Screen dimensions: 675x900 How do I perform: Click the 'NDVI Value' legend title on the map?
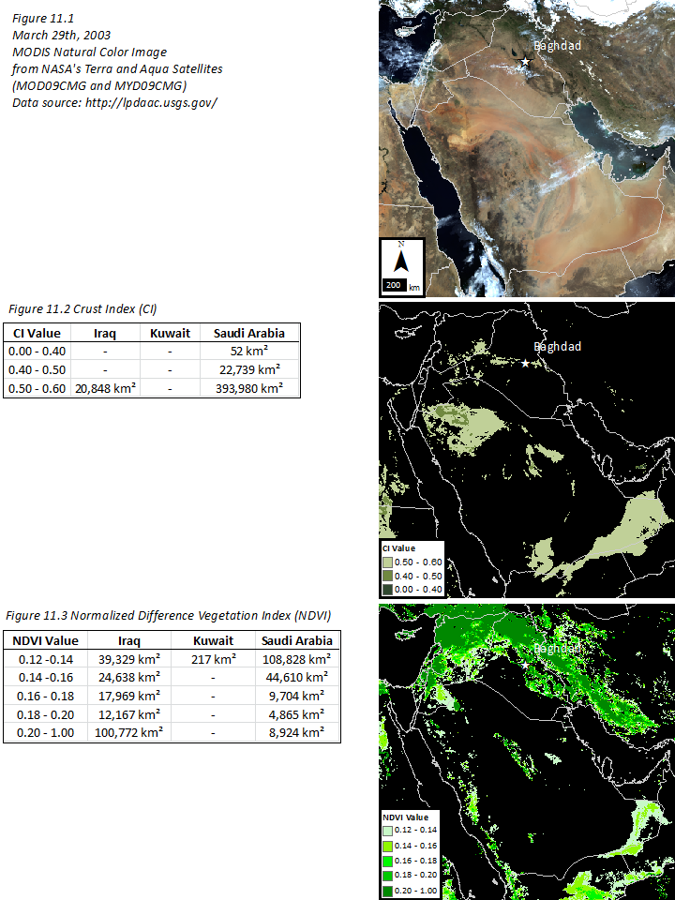pyautogui.click(x=405, y=817)
